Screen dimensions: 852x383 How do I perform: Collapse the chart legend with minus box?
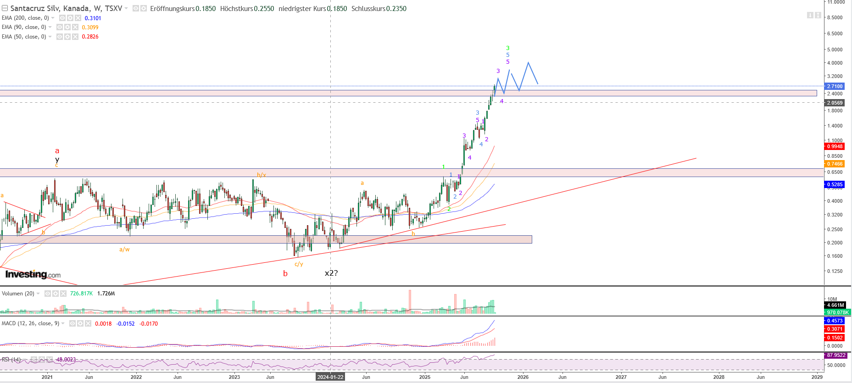pyautogui.click(x=5, y=9)
